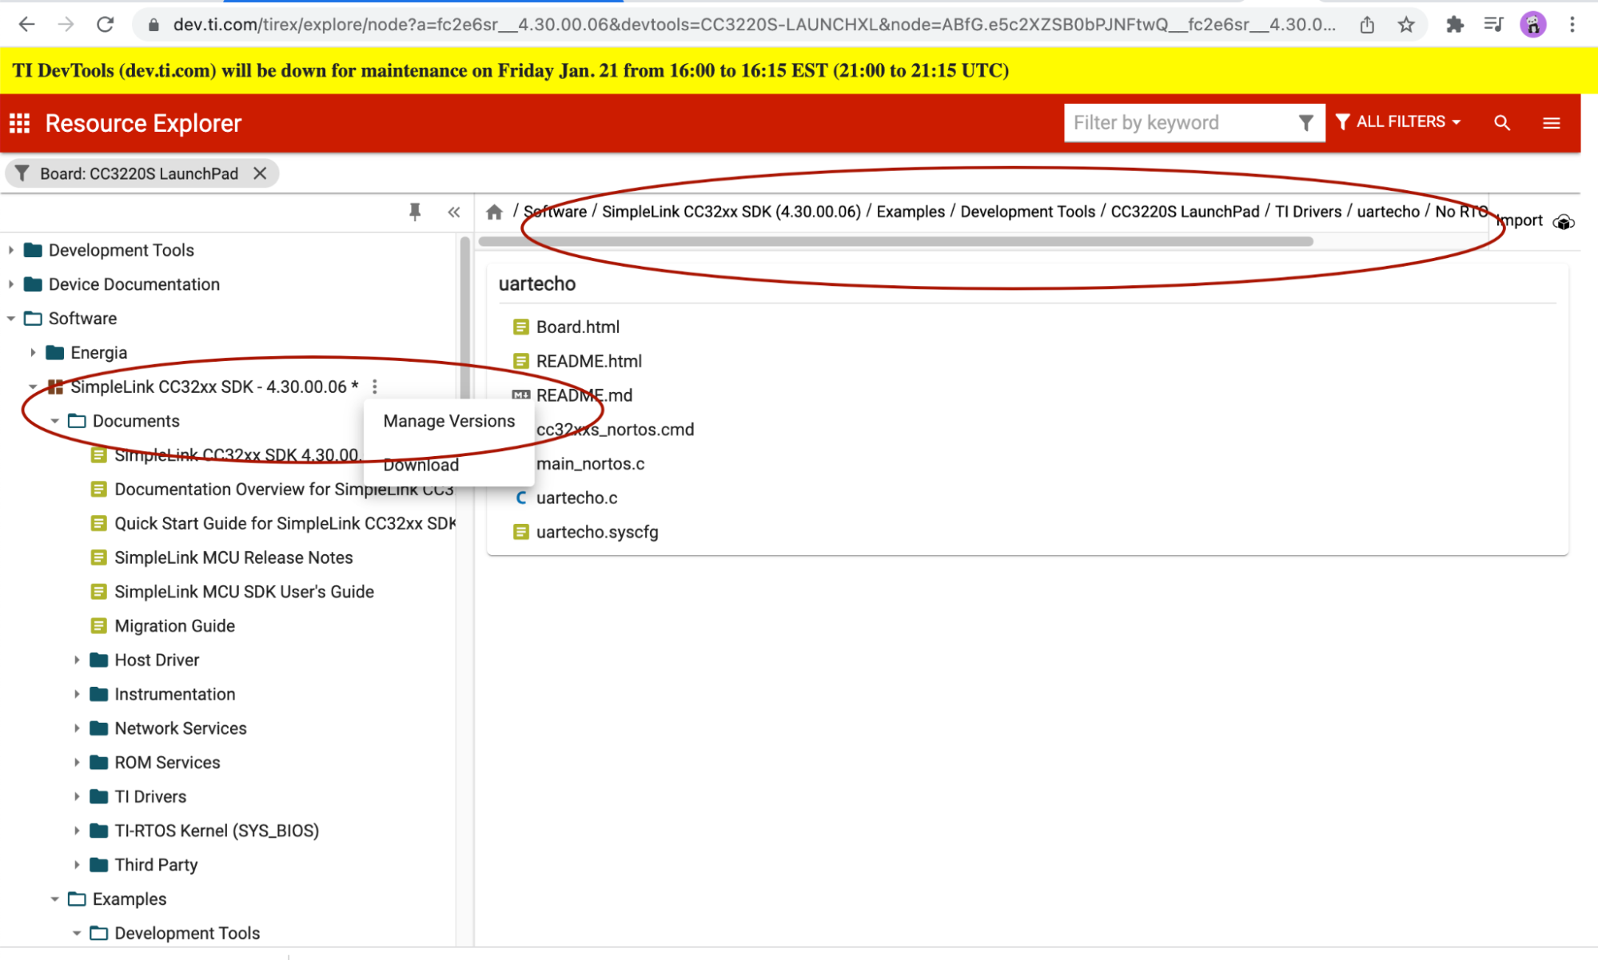Viewport: 1598px width, 960px height.
Task: Open the three-dot menu beside SimpleLink SDK
Action: [375, 387]
